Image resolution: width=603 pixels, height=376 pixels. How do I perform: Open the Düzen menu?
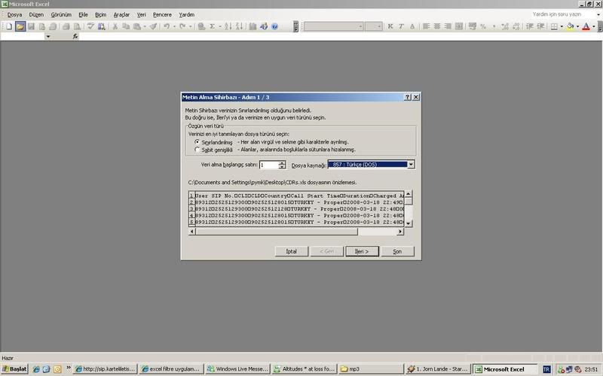[36, 14]
